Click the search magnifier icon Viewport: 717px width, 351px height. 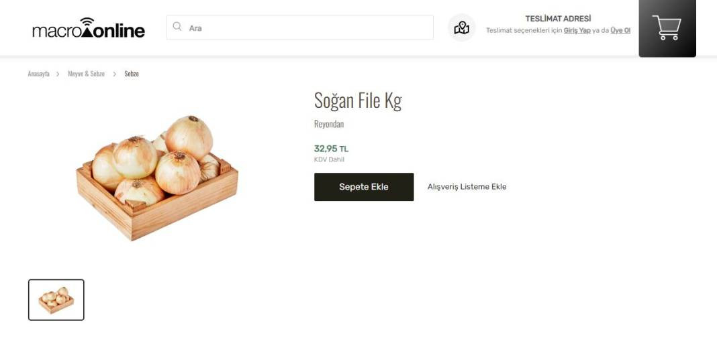[177, 27]
